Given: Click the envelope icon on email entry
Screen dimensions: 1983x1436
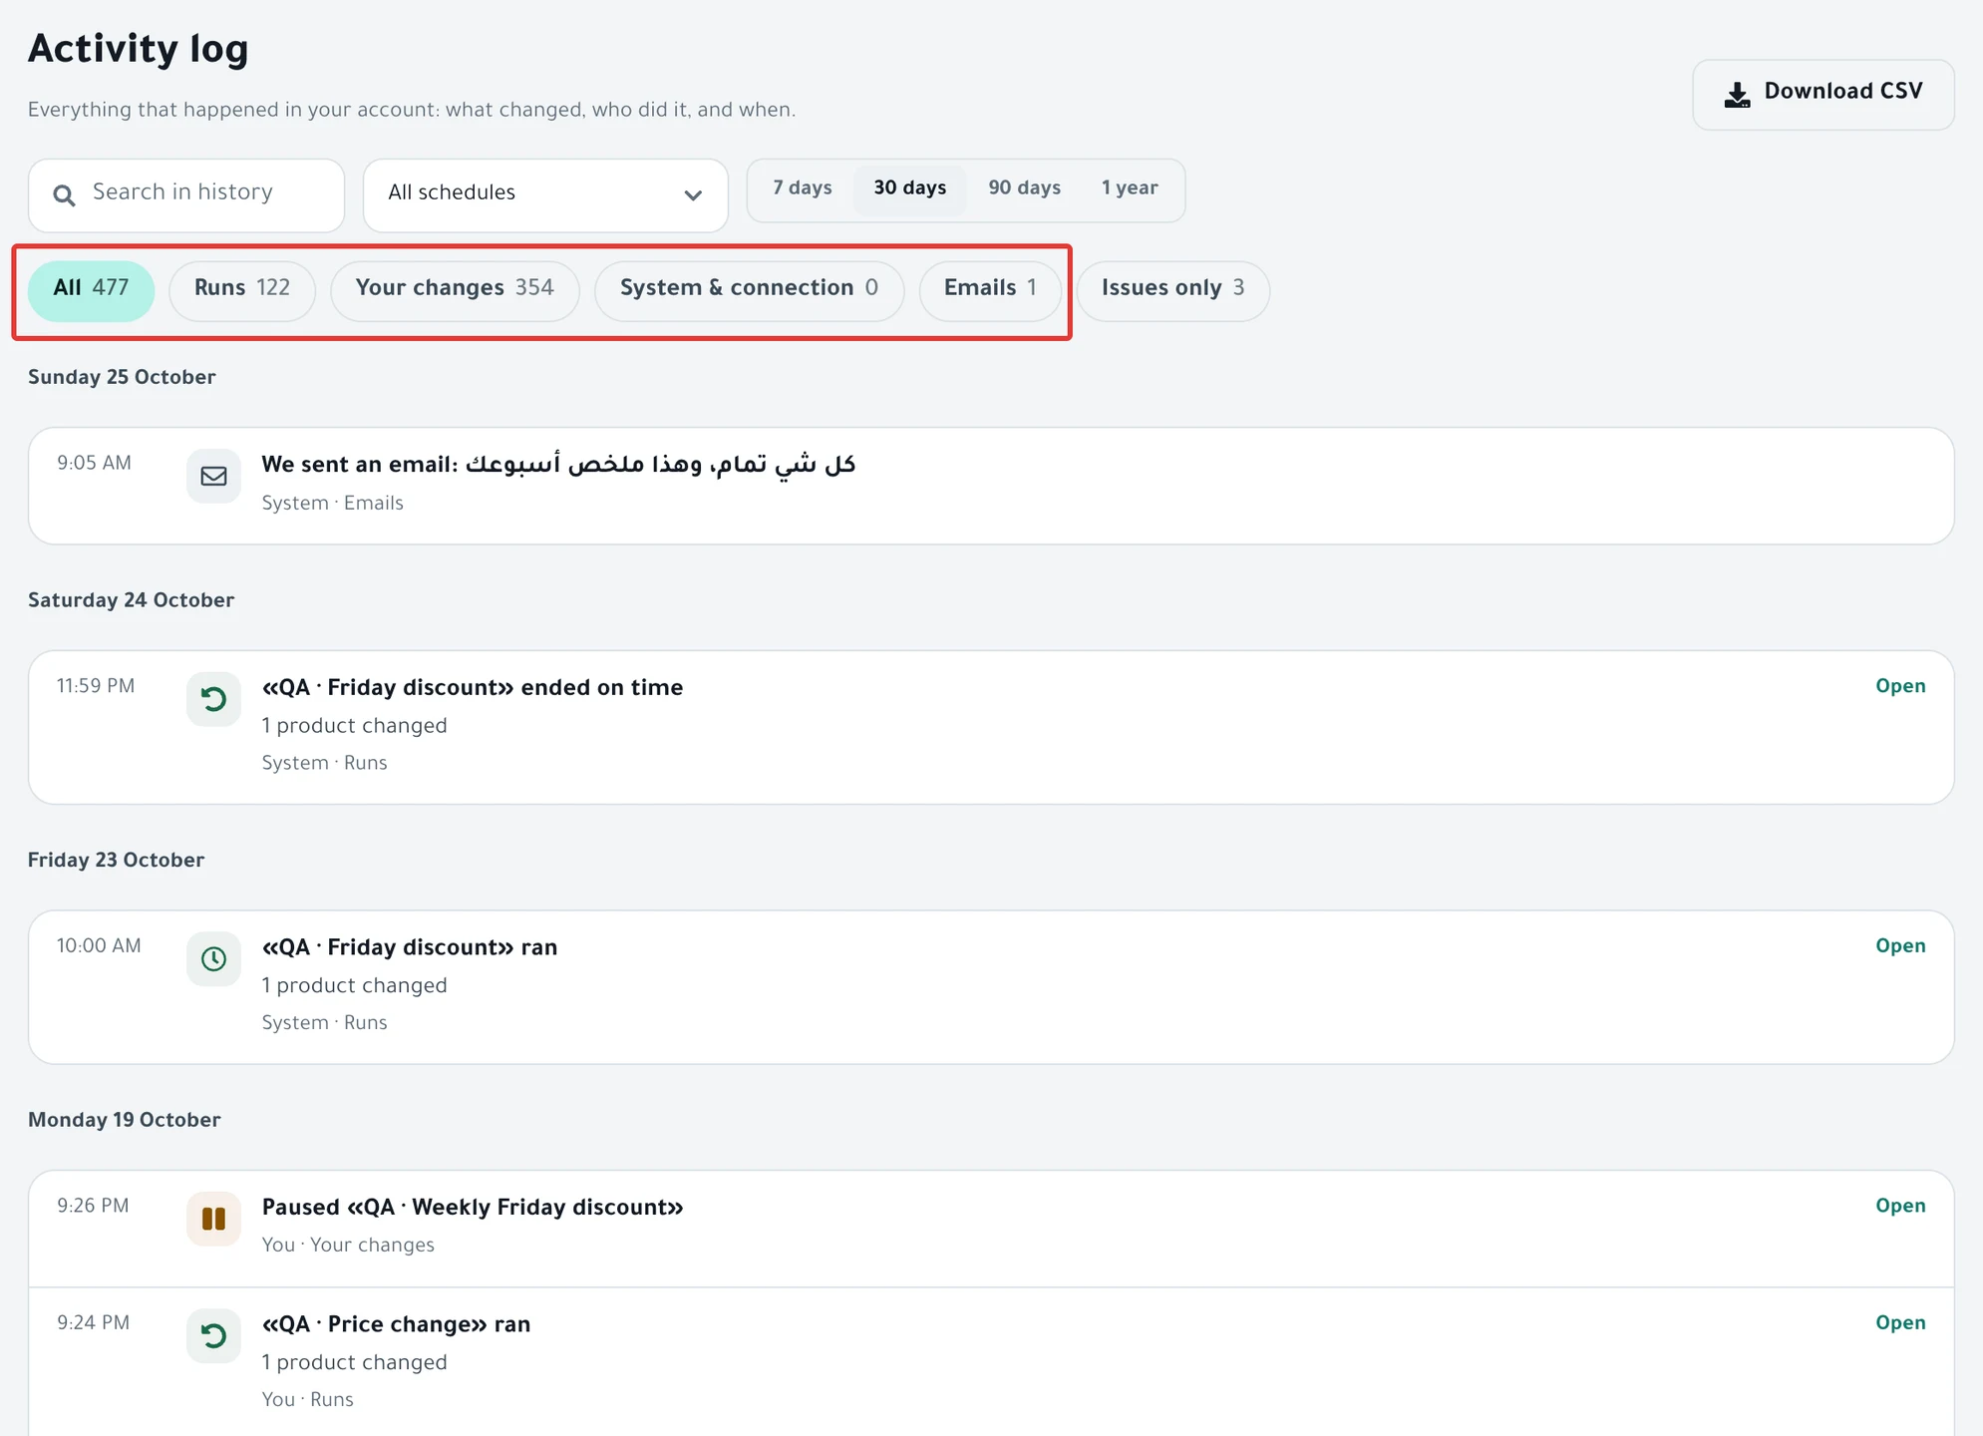Looking at the screenshot, I should [213, 476].
